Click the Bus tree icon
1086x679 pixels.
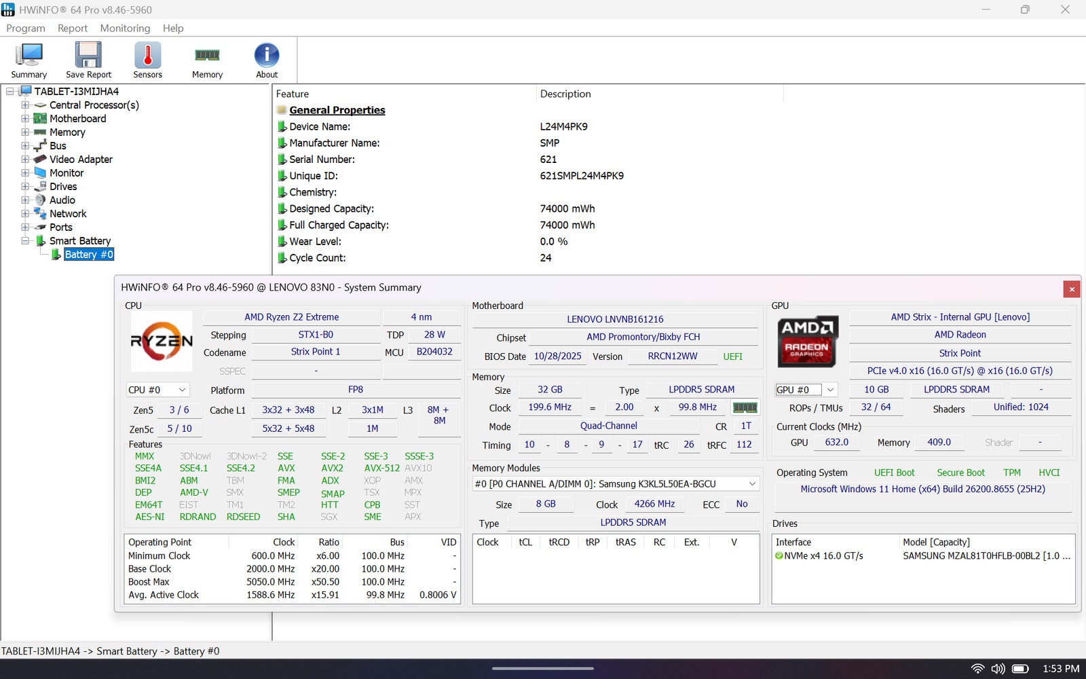[41, 146]
